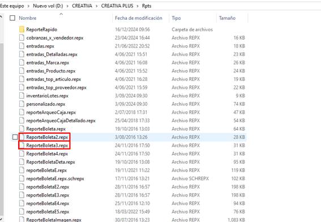Click file icon of entradas_top_proveedor.repx
Image resolution: width=321 pixels, height=222 pixels.
[22, 87]
